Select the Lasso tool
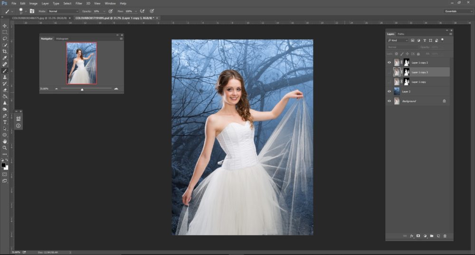The width and height of the screenshot is (475, 255). point(5,38)
